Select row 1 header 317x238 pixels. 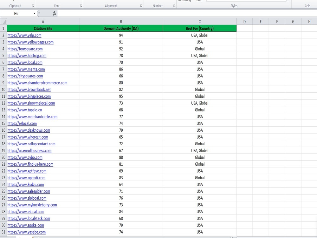[3, 28]
